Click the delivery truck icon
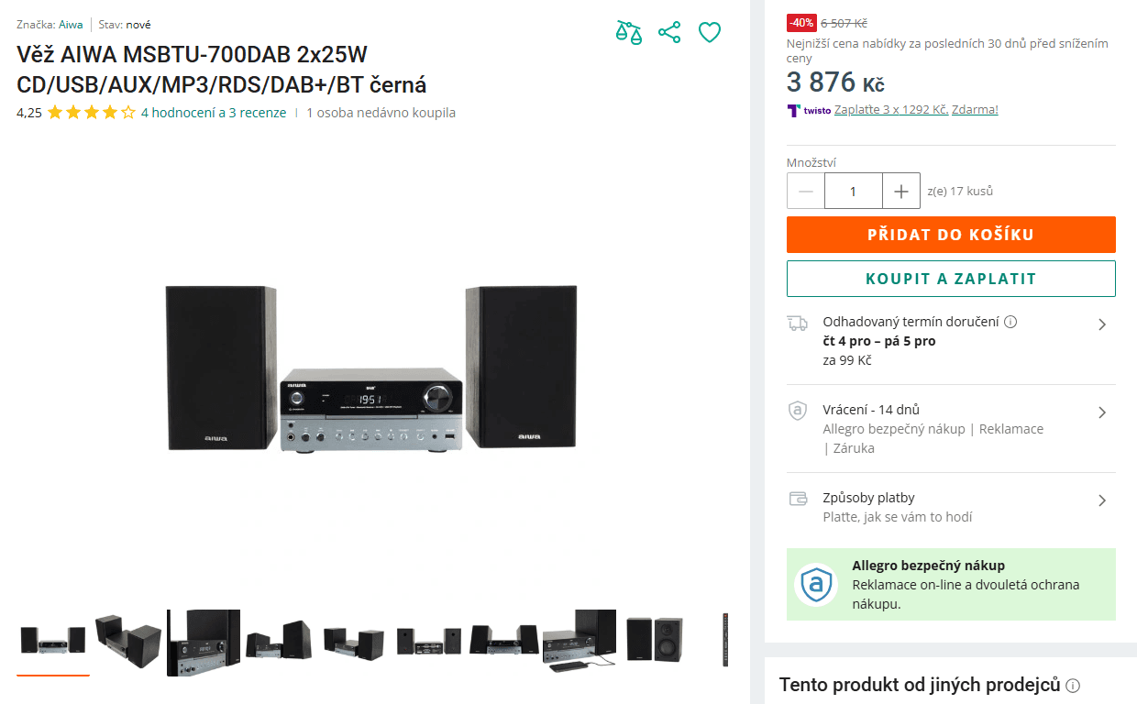1137x704 pixels. (x=797, y=323)
